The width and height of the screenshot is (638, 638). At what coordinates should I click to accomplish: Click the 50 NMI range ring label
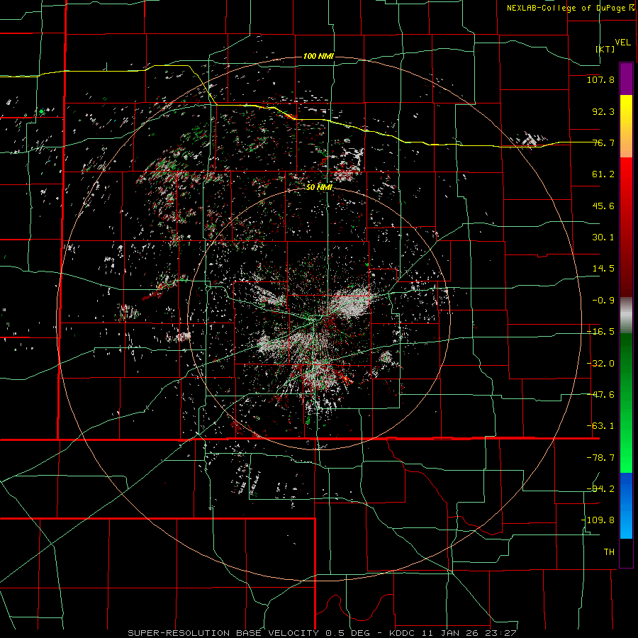tap(319, 187)
